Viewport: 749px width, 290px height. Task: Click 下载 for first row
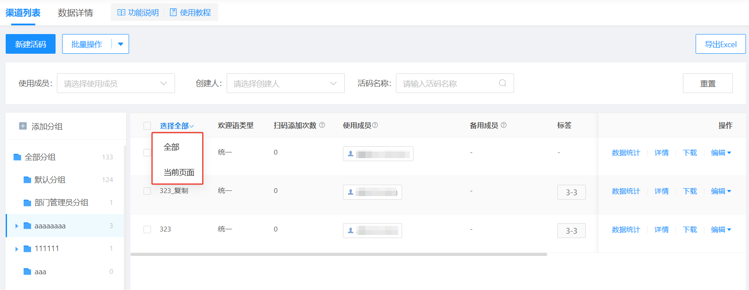click(x=690, y=152)
